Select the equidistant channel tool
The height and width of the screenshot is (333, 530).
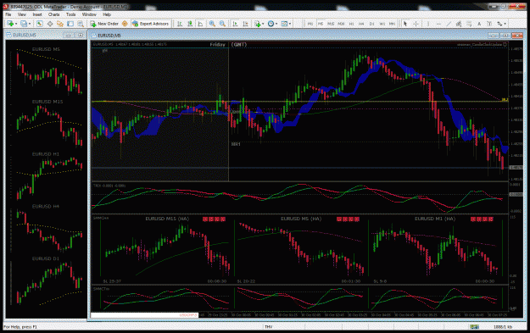459,24
